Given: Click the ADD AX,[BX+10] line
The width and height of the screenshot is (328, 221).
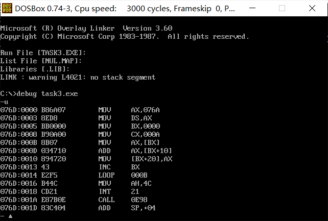Looking at the screenshot, I should (x=86, y=151).
